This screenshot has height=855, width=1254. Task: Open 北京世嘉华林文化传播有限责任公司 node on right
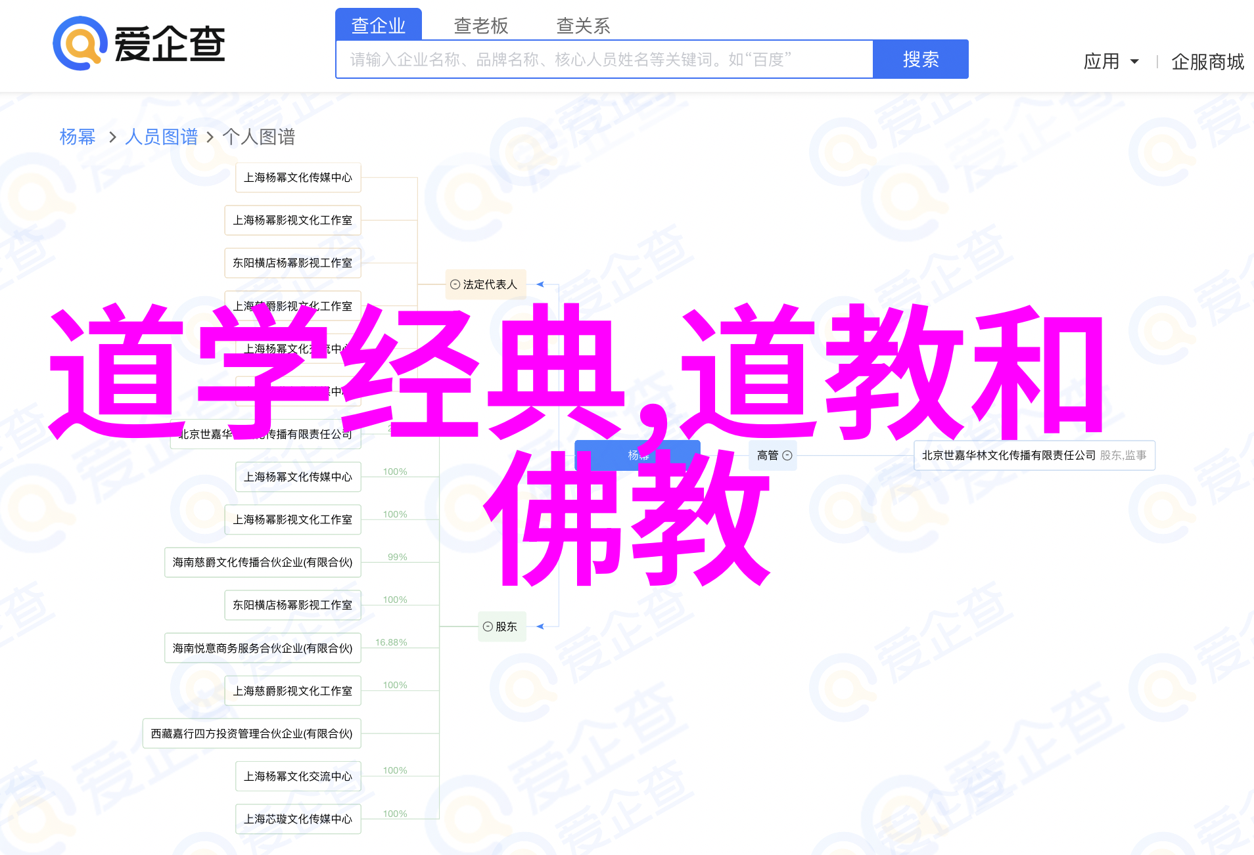click(1034, 455)
